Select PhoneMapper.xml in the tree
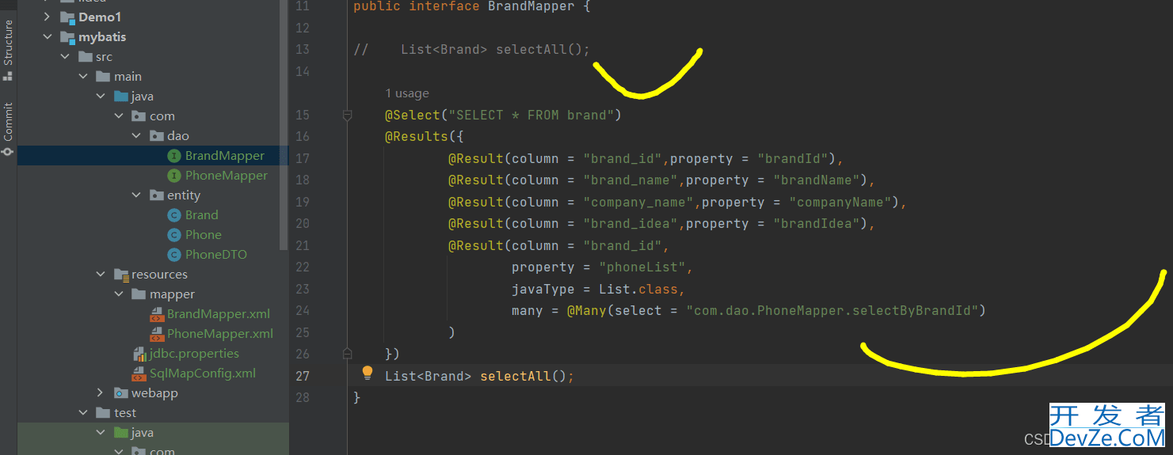Screen dimensions: 1173x455 click(220, 334)
